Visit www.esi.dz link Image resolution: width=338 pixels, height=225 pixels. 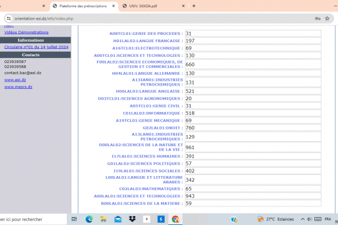pyautogui.click(x=15, y=80)
